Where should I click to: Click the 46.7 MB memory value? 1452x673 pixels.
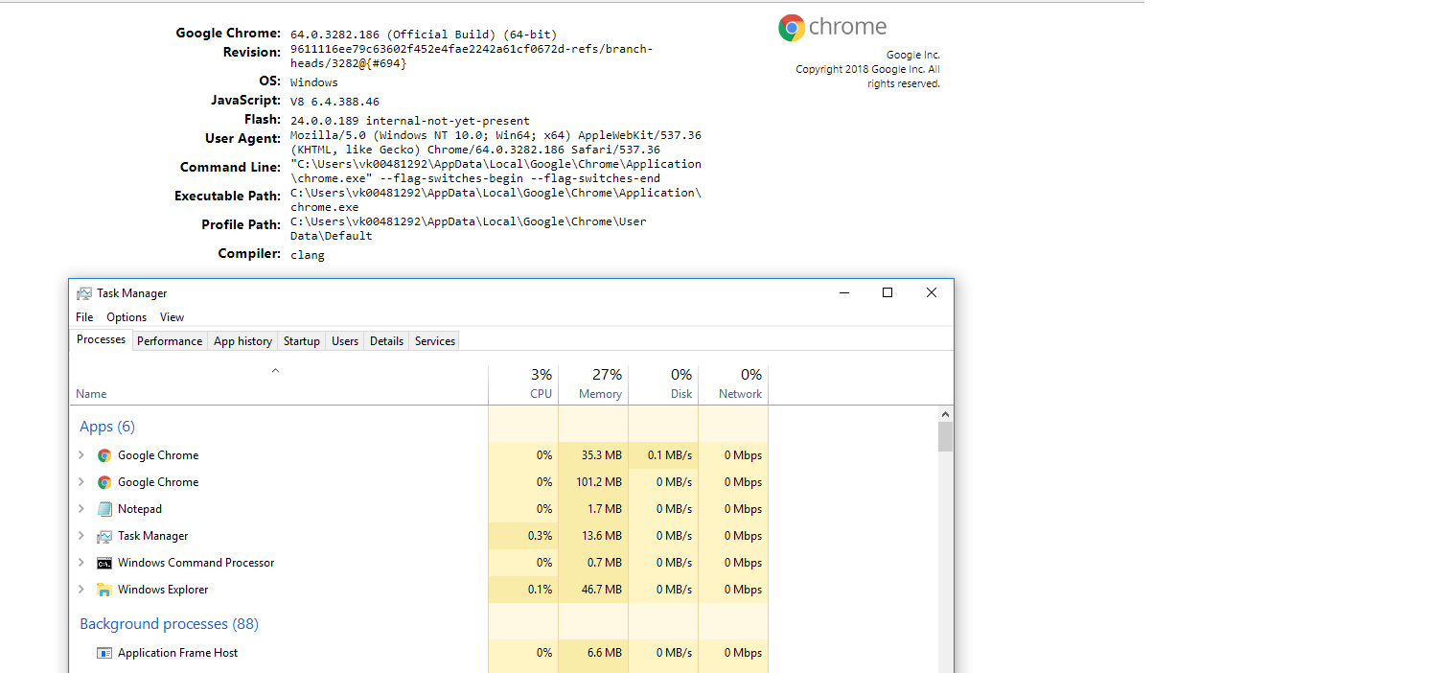pyautogui.click(x=602, y=590)
